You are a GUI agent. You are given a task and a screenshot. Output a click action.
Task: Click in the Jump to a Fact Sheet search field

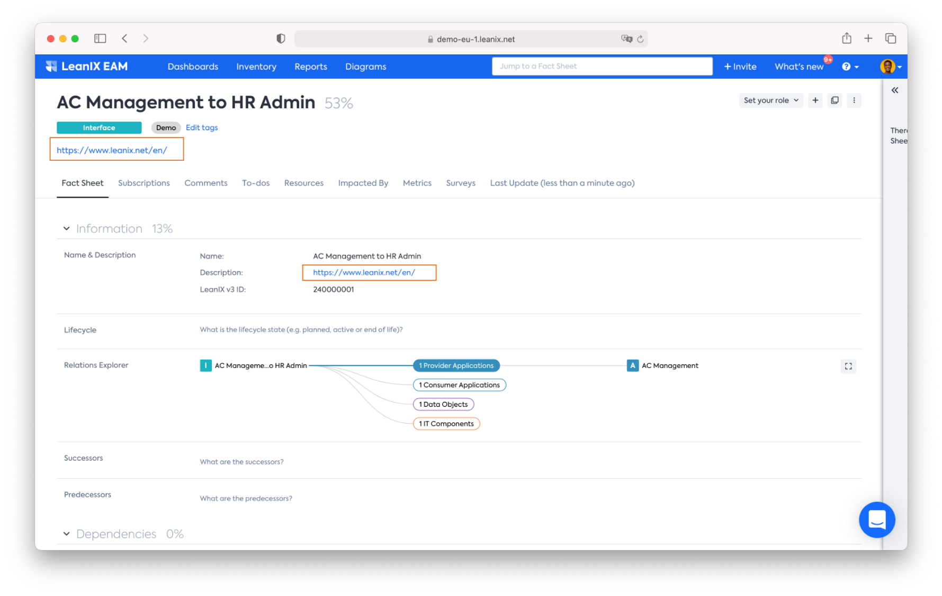pyautogui.click(x=602, y=66)
